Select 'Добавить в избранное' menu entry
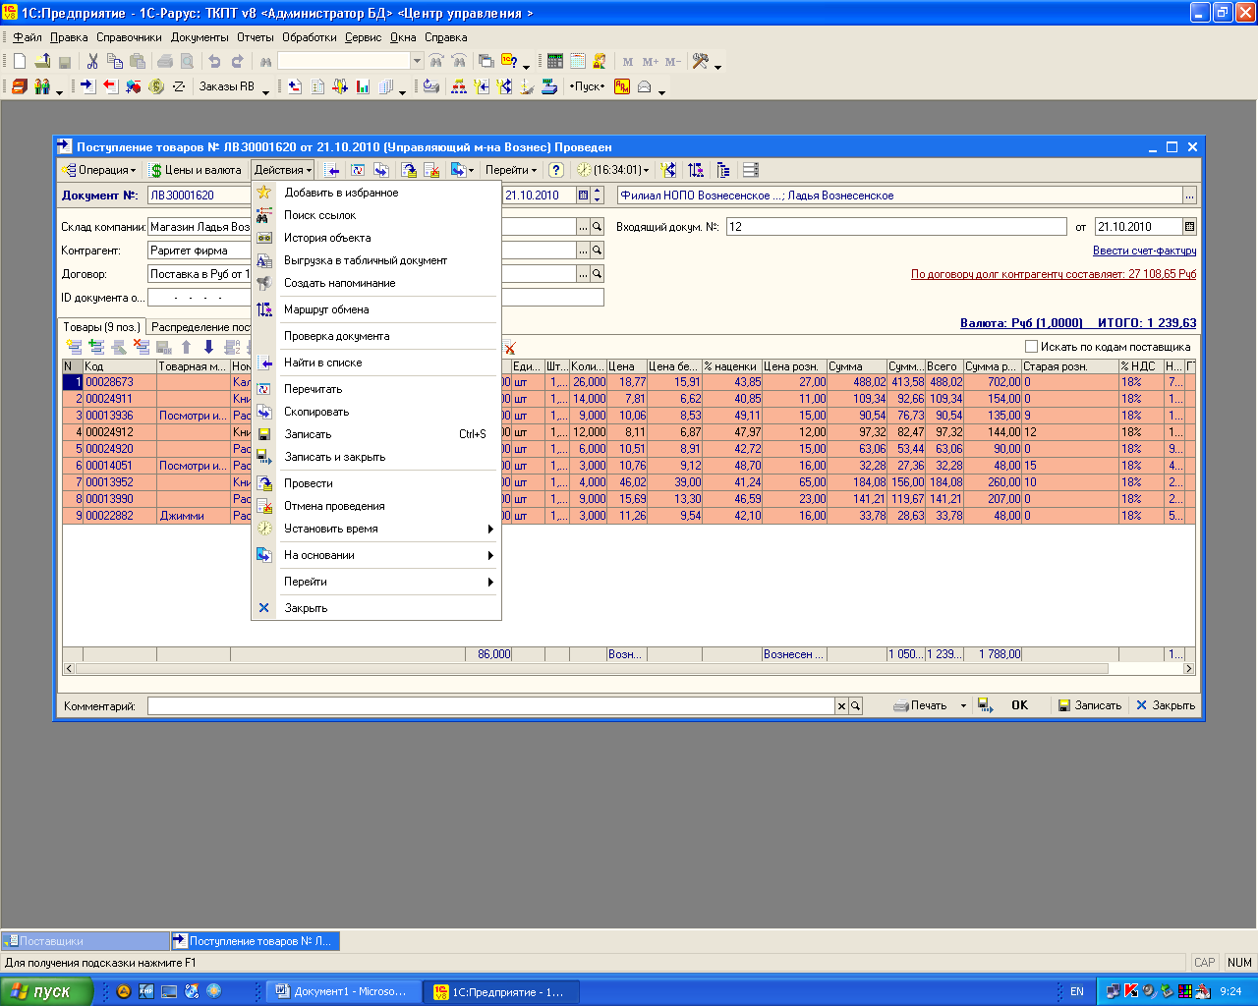The width and height of the screenshot is (1258, 1006). pos(376,193)
